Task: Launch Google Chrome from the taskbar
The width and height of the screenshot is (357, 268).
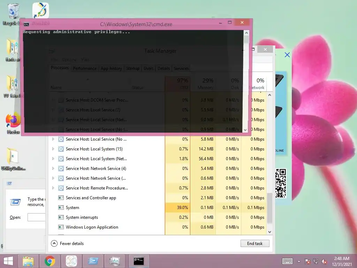Action: 50,261
